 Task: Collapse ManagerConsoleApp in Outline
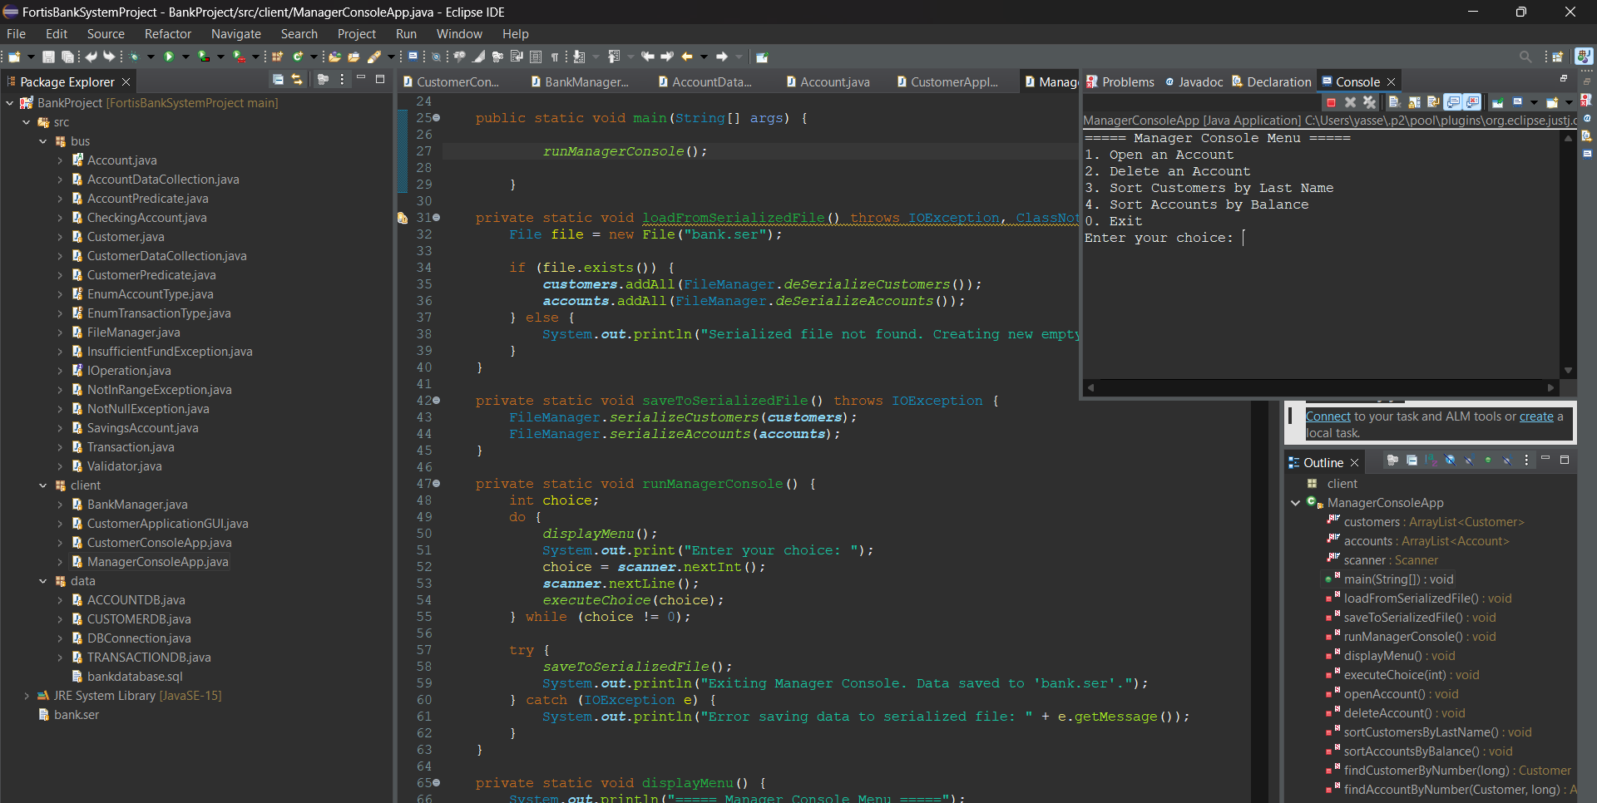pyautogui.click(x=1295, y=503)
